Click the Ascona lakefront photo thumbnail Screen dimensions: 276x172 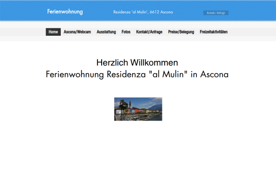tap(138, 109)
